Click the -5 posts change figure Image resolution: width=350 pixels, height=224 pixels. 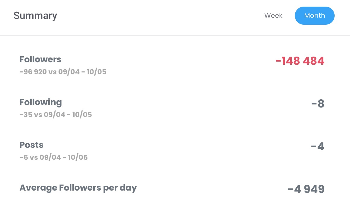pyautogui.click(x=24, y=158)
